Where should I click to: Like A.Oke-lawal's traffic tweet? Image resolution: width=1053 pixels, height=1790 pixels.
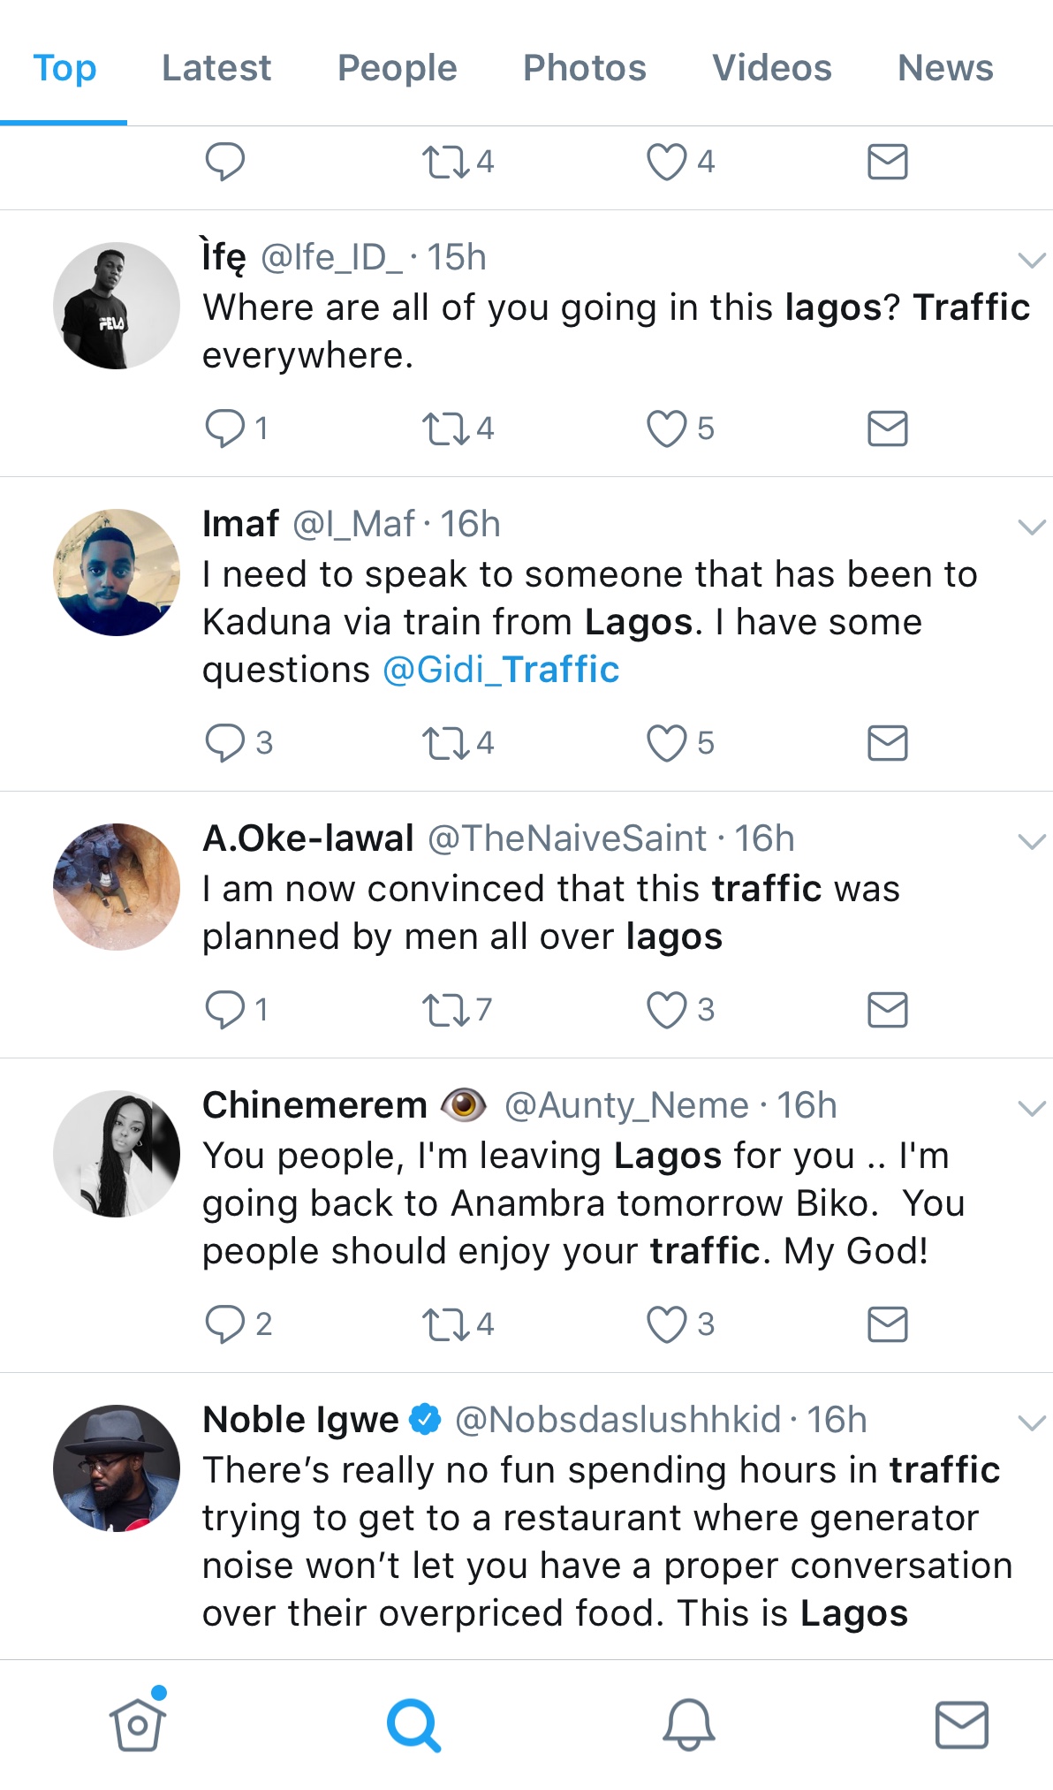[x=667, y=1010]
